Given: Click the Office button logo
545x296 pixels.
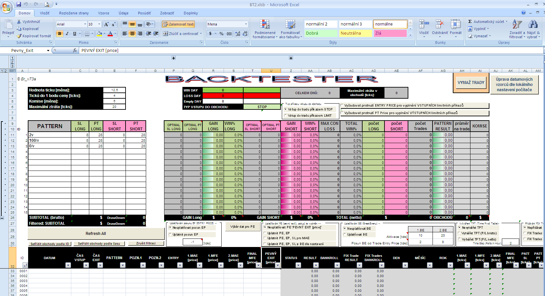Looking at the screenshot, I should (6, 7).
